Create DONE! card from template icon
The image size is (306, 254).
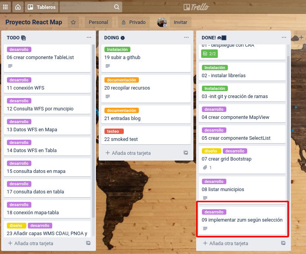(283, 243)
